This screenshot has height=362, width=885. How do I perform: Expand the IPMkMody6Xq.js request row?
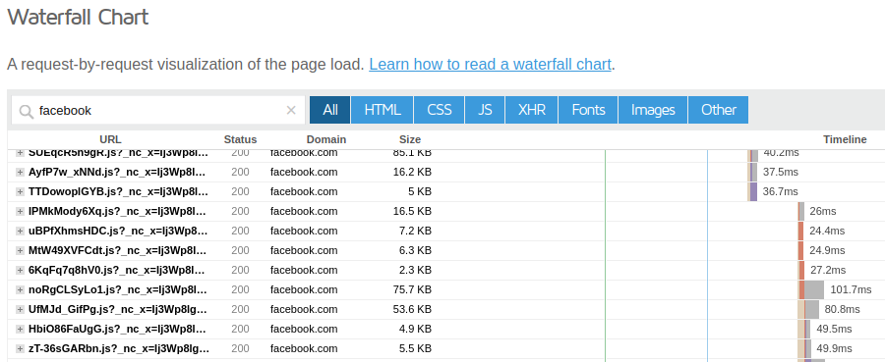[x=21, y=212]
